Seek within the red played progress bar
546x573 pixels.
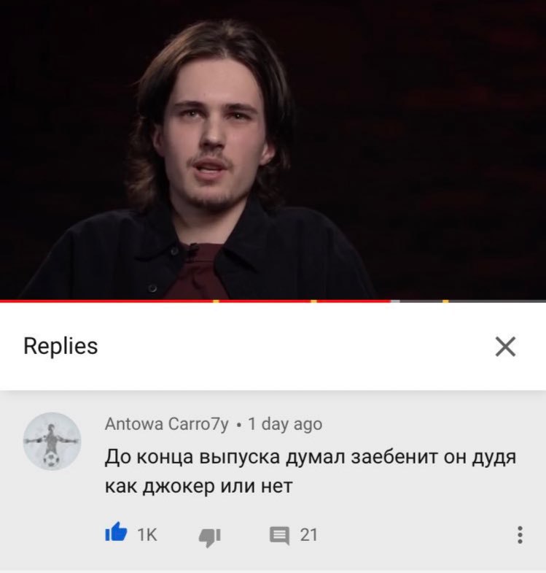click(195, 301)
